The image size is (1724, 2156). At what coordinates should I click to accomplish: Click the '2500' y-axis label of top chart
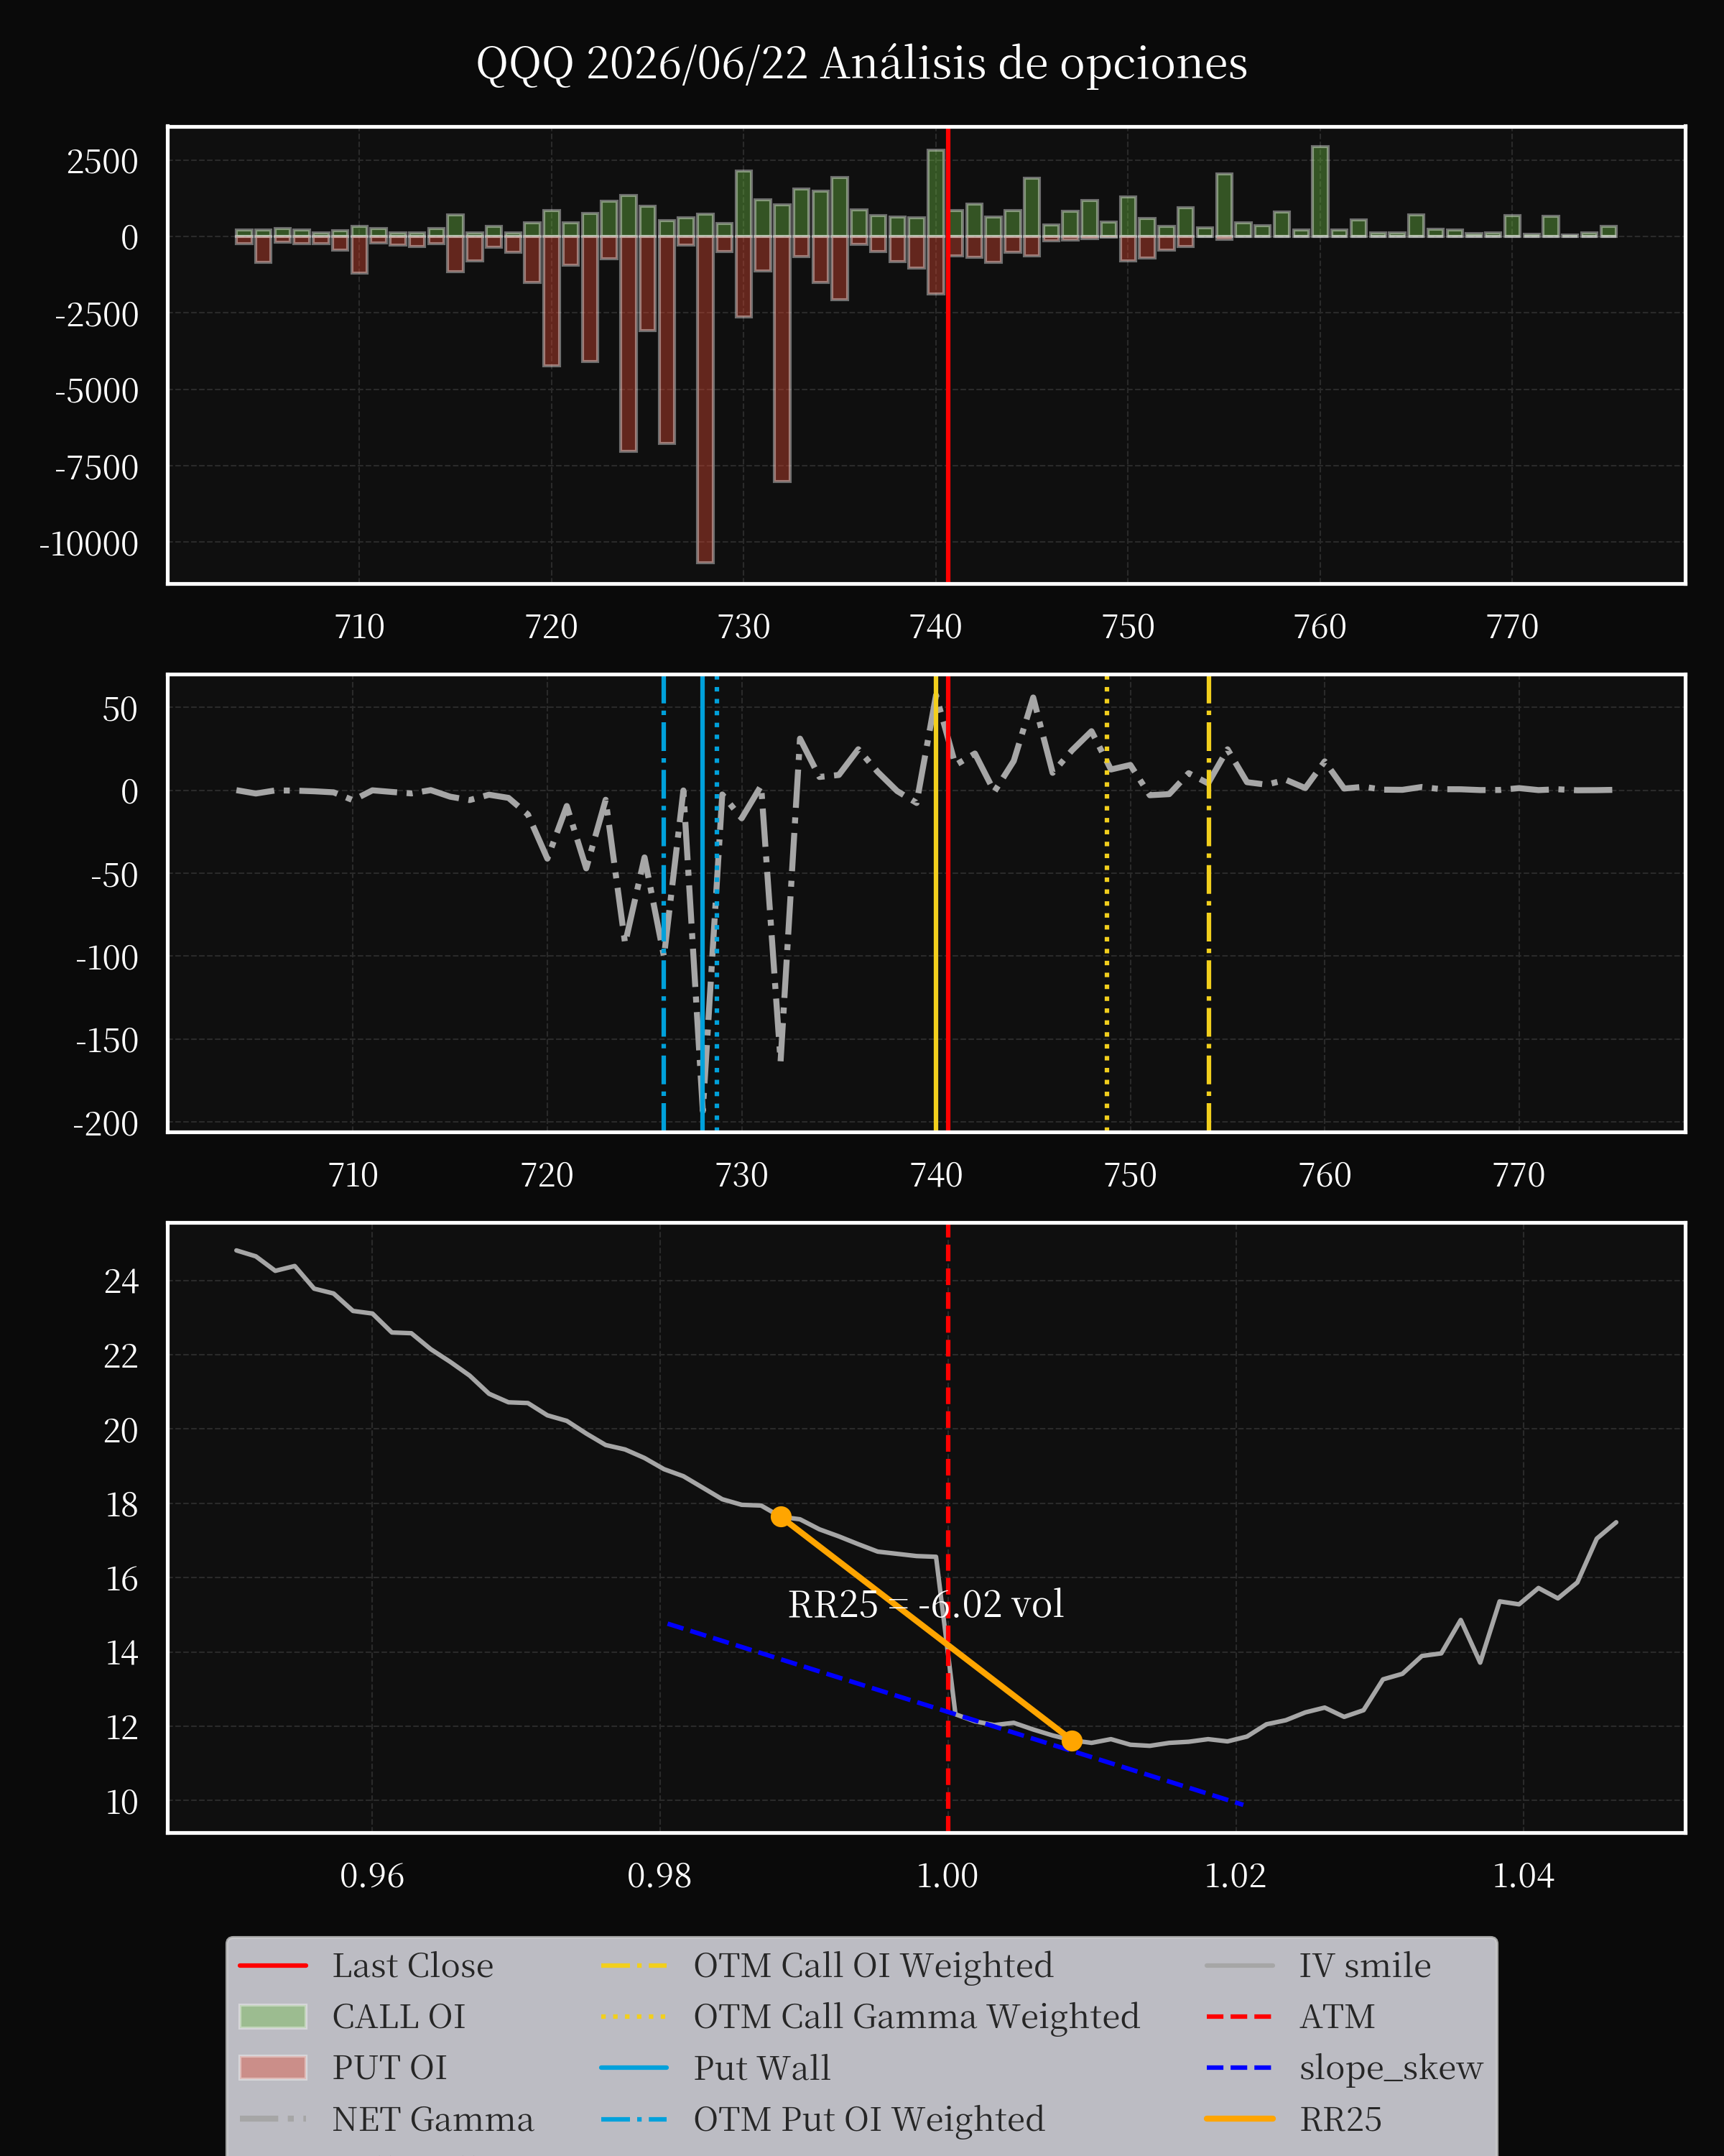tap(102, 161)
